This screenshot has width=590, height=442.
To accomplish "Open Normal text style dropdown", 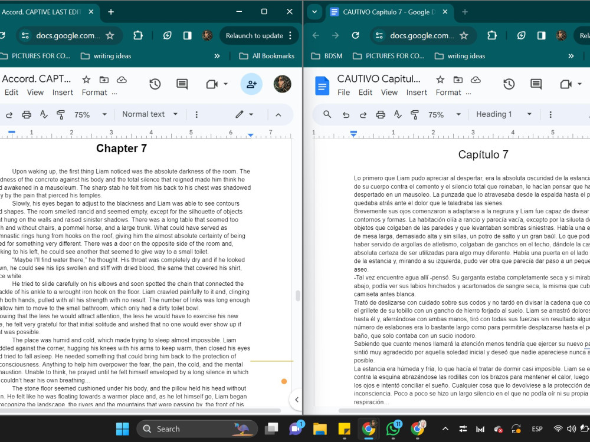I will [150, 114].
